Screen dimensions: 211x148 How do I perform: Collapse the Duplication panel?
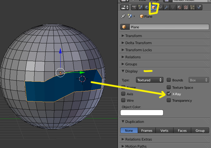pyautogui.click(x=165, y=122)
